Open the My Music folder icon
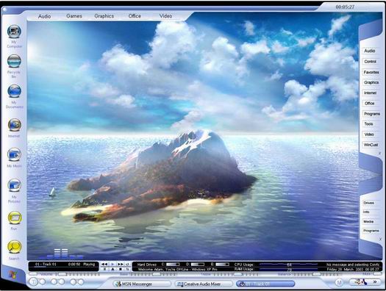This screenshot has width=386, height=291. pos(14,154)
